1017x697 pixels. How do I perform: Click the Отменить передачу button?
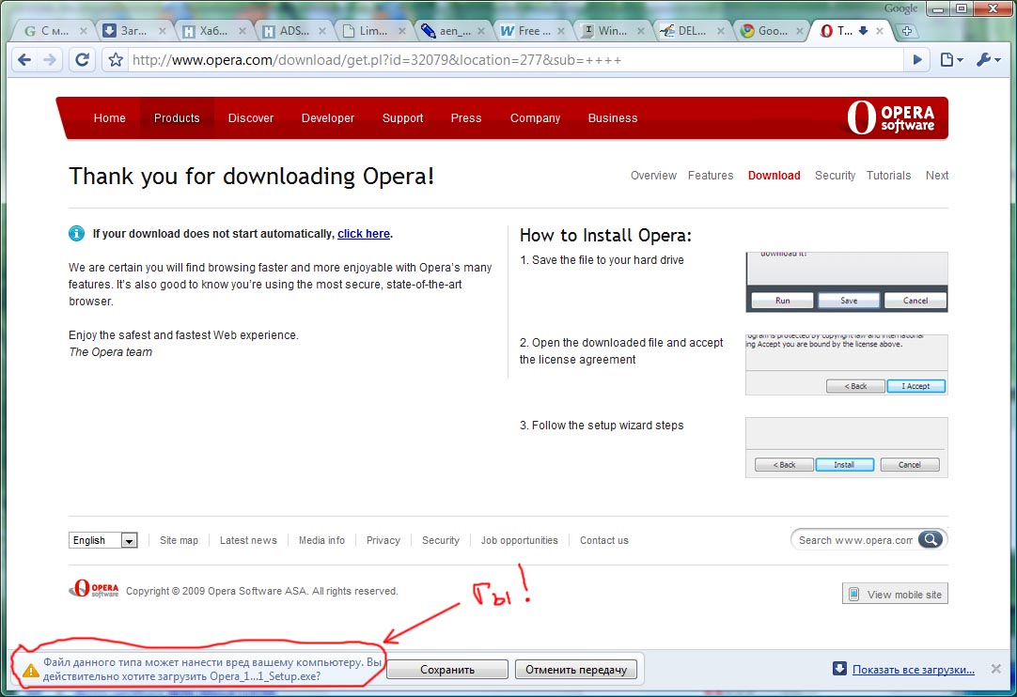[x=576, y=669]
